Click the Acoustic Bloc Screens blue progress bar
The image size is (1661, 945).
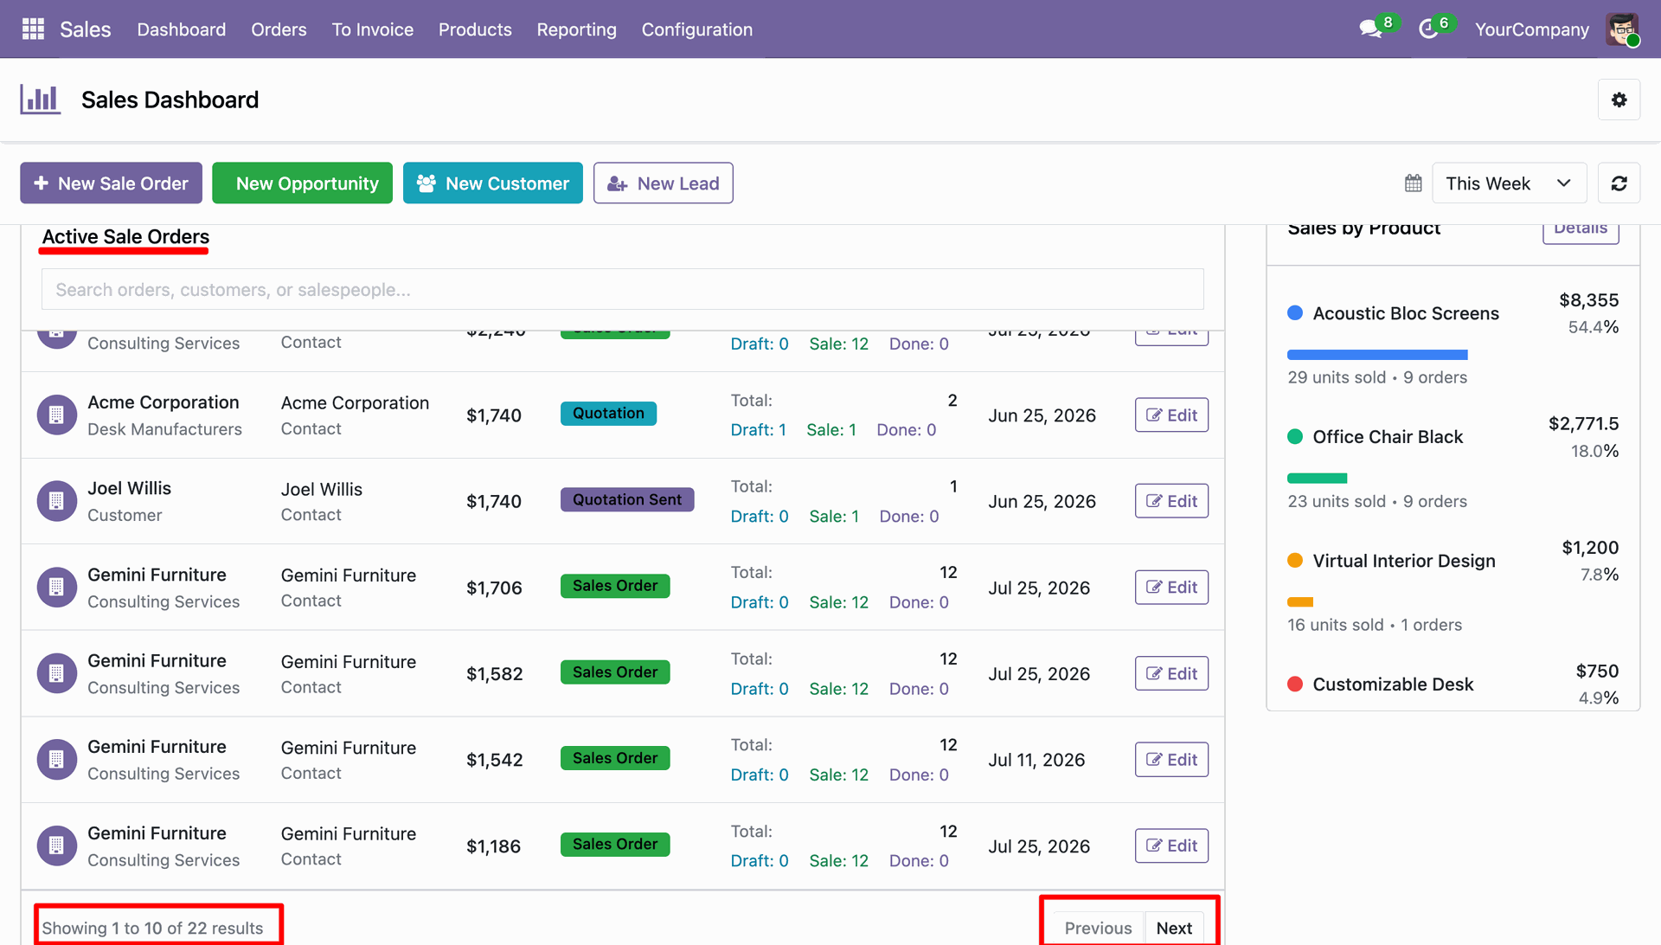click(x=1377, y=355)
